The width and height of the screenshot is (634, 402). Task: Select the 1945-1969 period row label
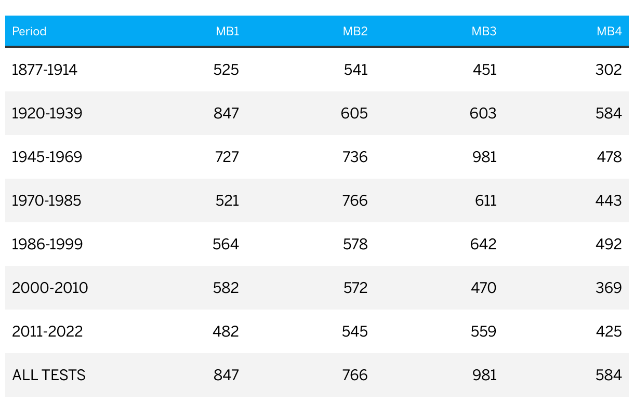pos(47,157)
